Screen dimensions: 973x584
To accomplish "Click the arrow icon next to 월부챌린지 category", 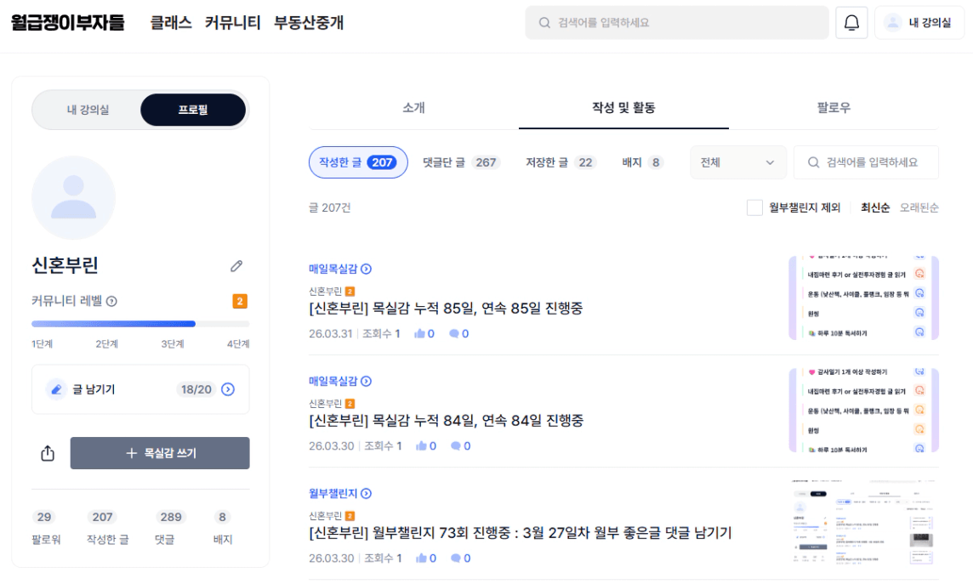I will tap(367, 494).
